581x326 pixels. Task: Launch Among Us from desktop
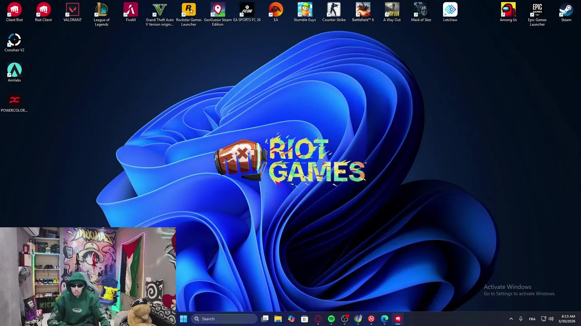click(x=508, y=13)
